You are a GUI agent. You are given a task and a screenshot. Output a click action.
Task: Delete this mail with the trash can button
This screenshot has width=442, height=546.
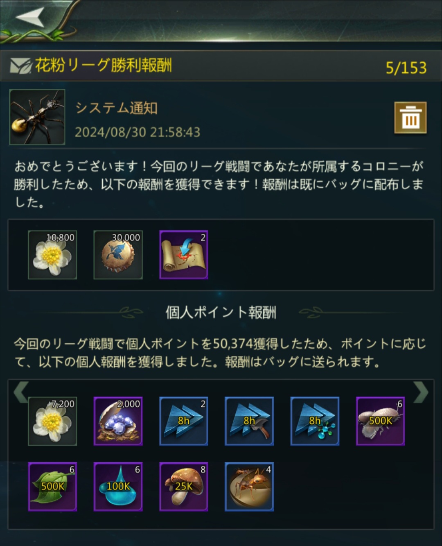410,118
